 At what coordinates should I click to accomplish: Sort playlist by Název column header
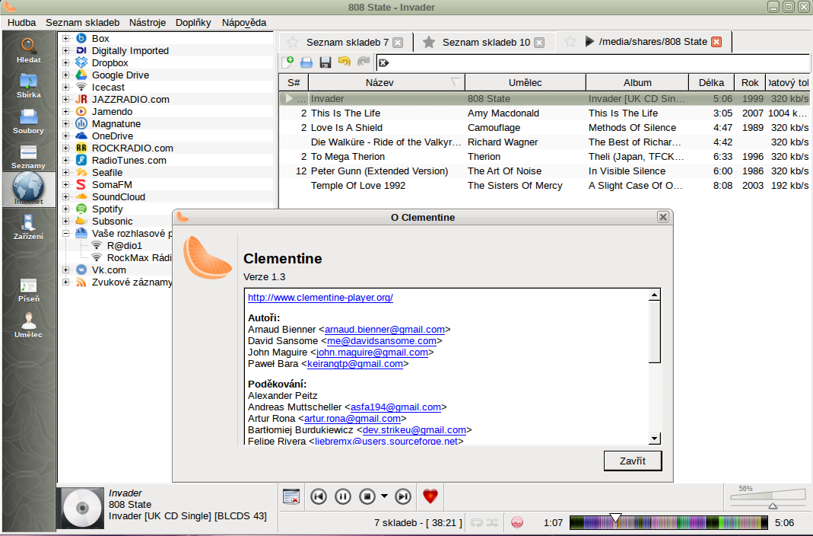tap(386, 82)
